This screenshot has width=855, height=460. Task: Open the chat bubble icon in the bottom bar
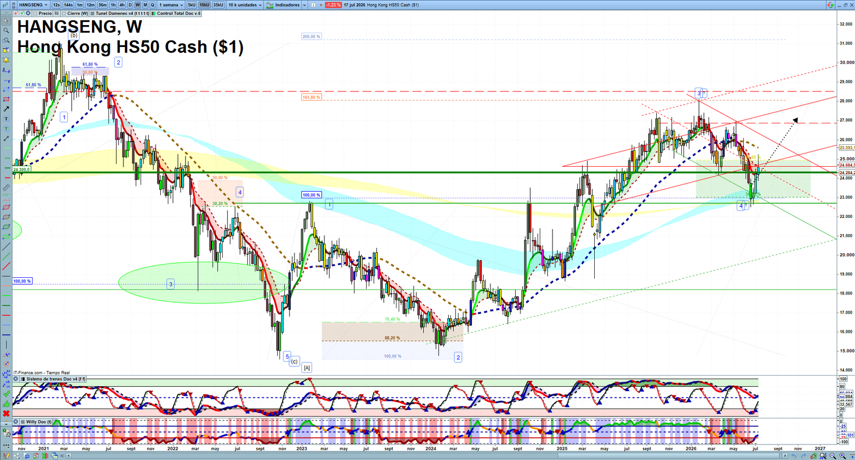tap(26, 456)
